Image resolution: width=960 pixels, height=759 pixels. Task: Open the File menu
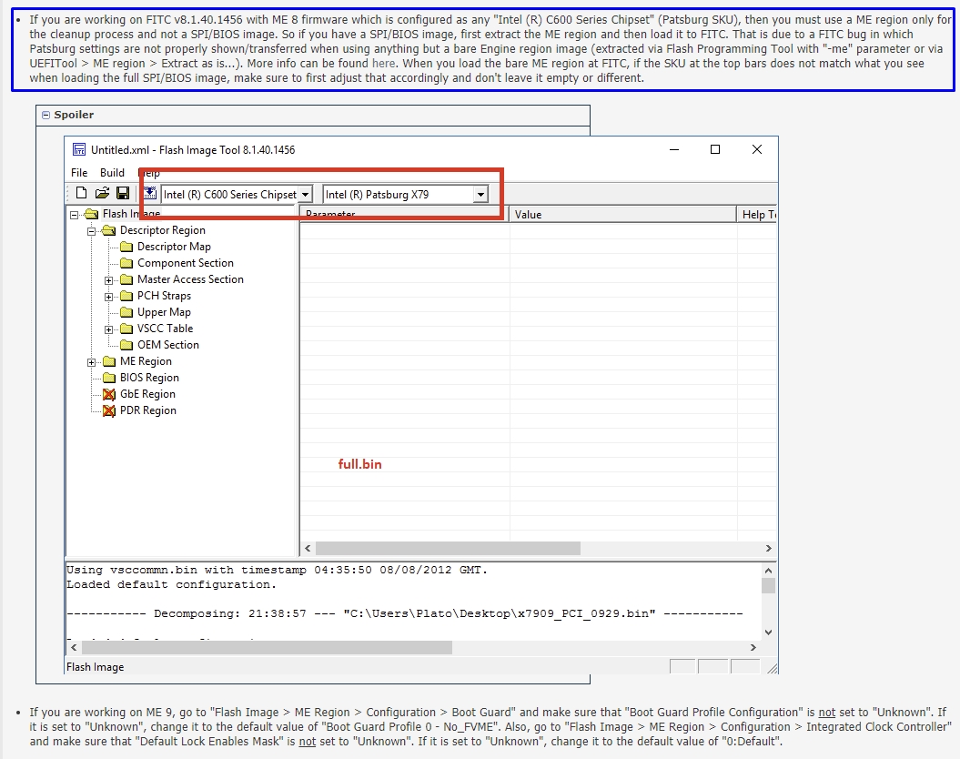pos(79,173)
